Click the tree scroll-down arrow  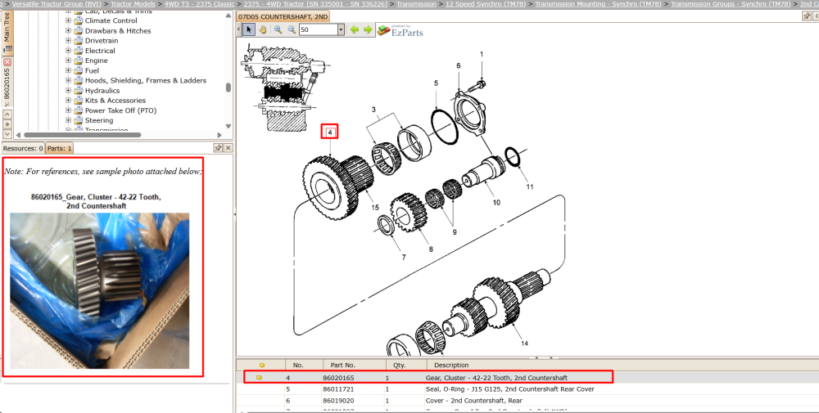pyautogui.click(x=229, y=126)
